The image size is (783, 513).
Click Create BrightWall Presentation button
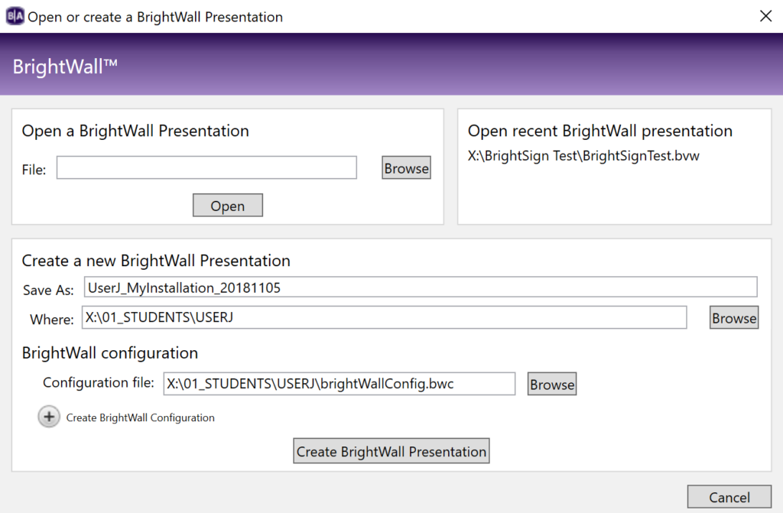[391, 451]
